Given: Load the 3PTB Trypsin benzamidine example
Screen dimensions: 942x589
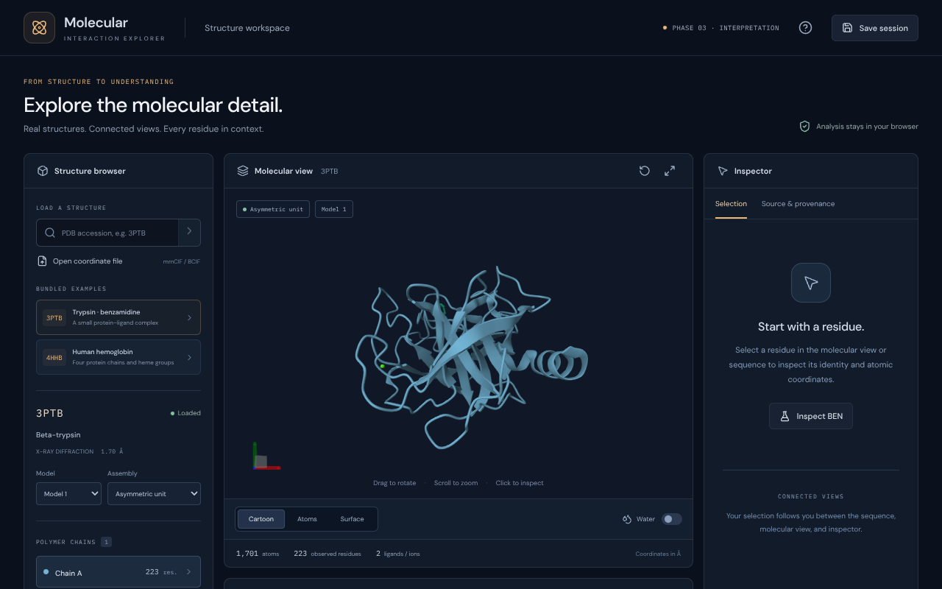Looking at the screenshot, I should pyautogui.click(x=118, y=317).
